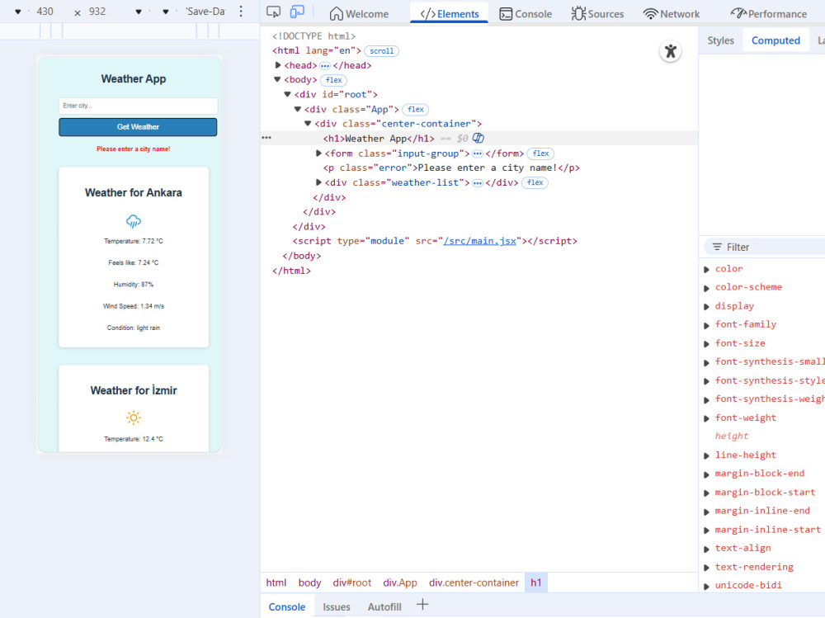Viewport: 825px width, 618px height.
Task: Click the Get Weather button
Action: pos(138,127)
